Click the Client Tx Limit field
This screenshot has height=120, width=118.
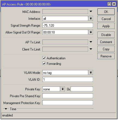click(x=65, y=49)
